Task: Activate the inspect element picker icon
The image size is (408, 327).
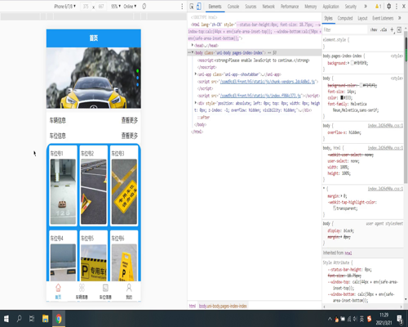Action: tap(192, 7)
